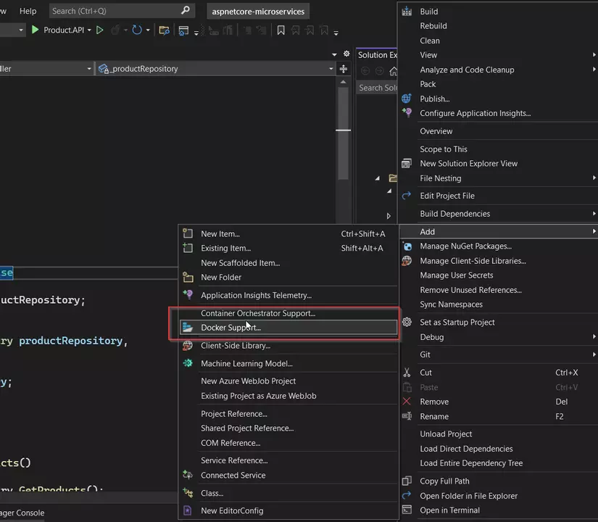Expand the View submenu
Viewport: 598px width, 522px height.
[x=594, y=55]
